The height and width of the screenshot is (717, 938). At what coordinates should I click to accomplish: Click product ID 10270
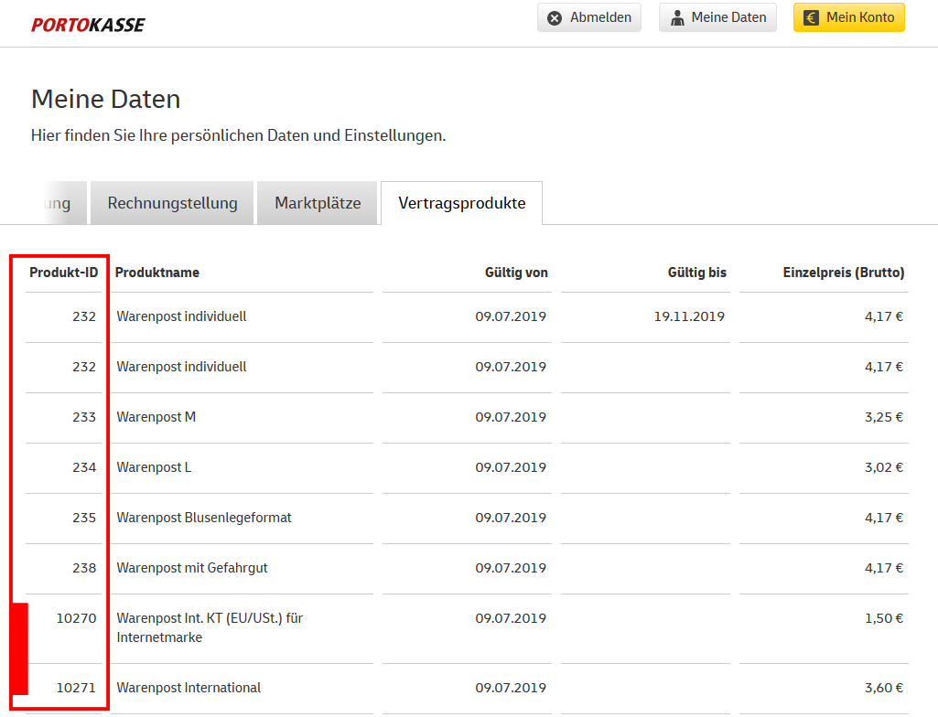click(76, 617)
